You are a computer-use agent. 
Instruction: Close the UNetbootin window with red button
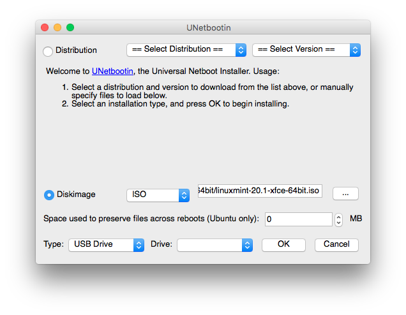click(x=45, y=27)
